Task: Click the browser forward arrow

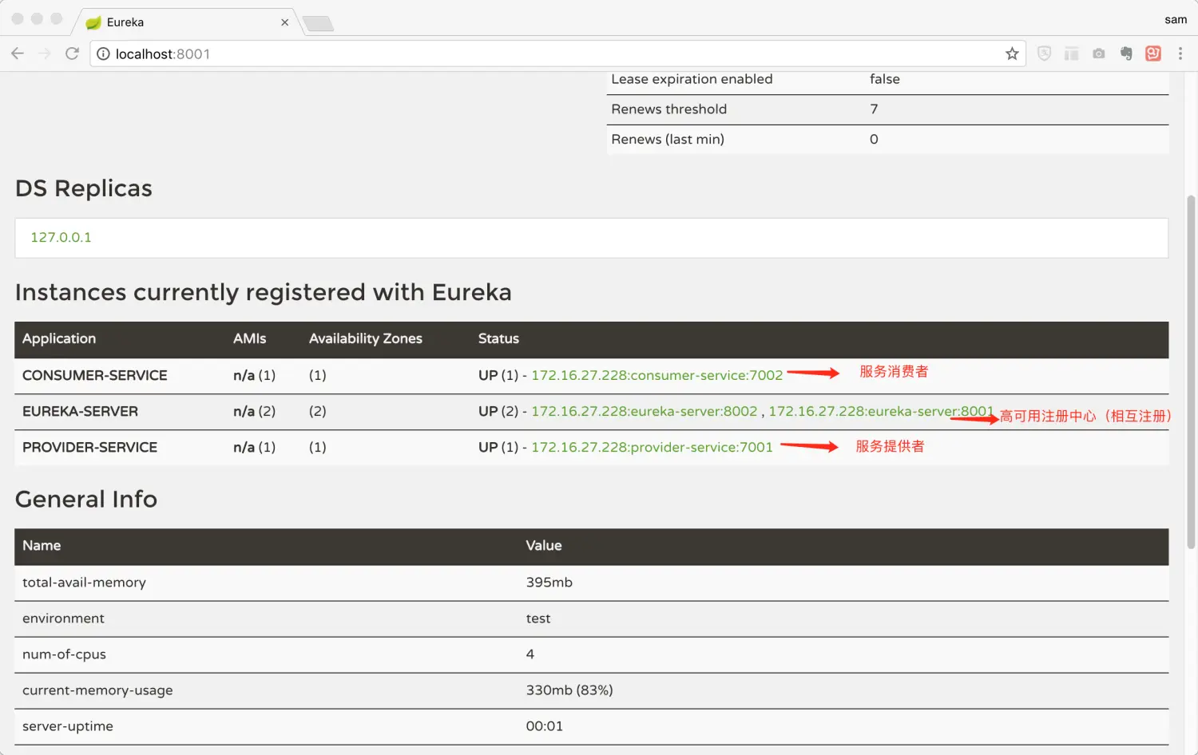Action: tap(45, 53)
